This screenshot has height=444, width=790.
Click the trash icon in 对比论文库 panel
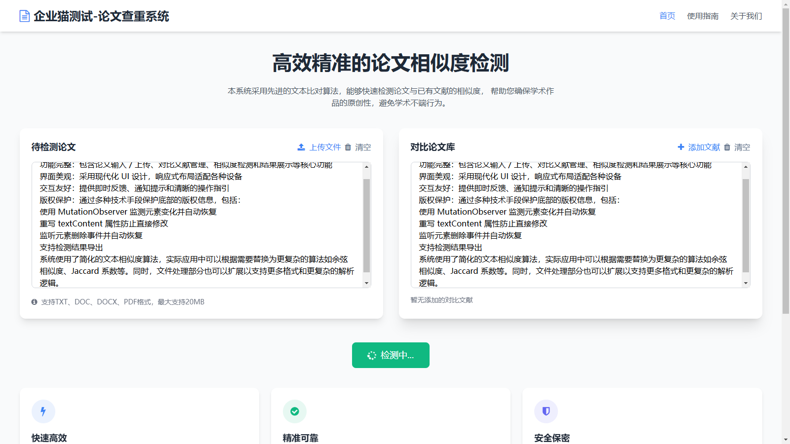tap(727, 147)
